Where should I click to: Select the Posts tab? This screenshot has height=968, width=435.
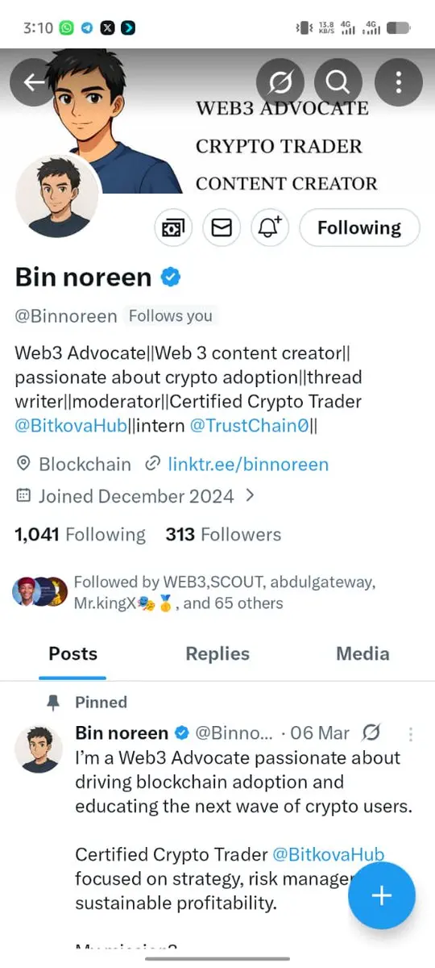click(x=72, y=653)
